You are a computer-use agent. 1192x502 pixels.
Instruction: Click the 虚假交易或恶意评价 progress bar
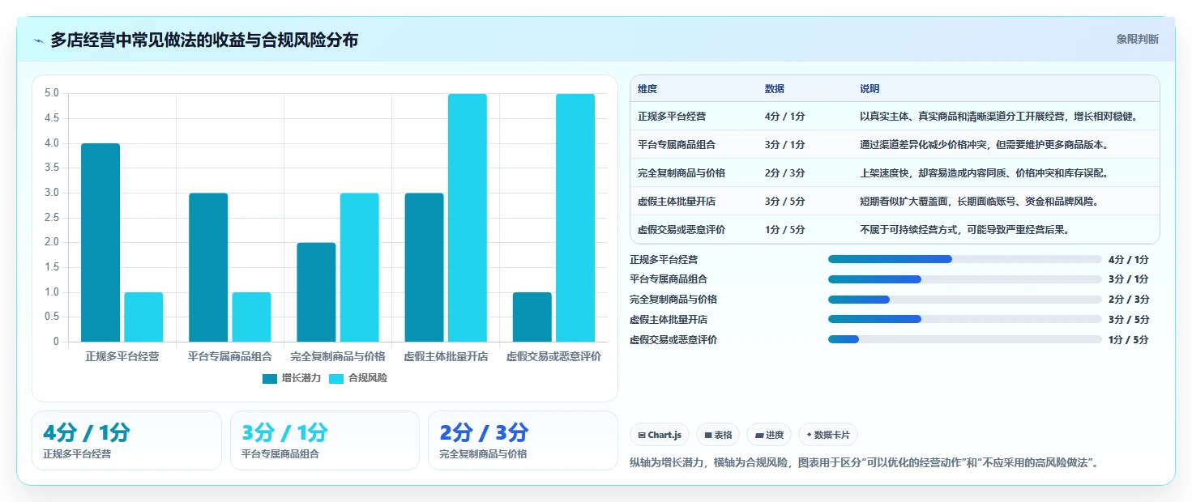tap(964, 339)
